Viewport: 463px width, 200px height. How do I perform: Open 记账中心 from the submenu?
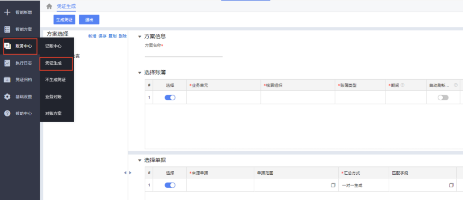tap(54, 46)
